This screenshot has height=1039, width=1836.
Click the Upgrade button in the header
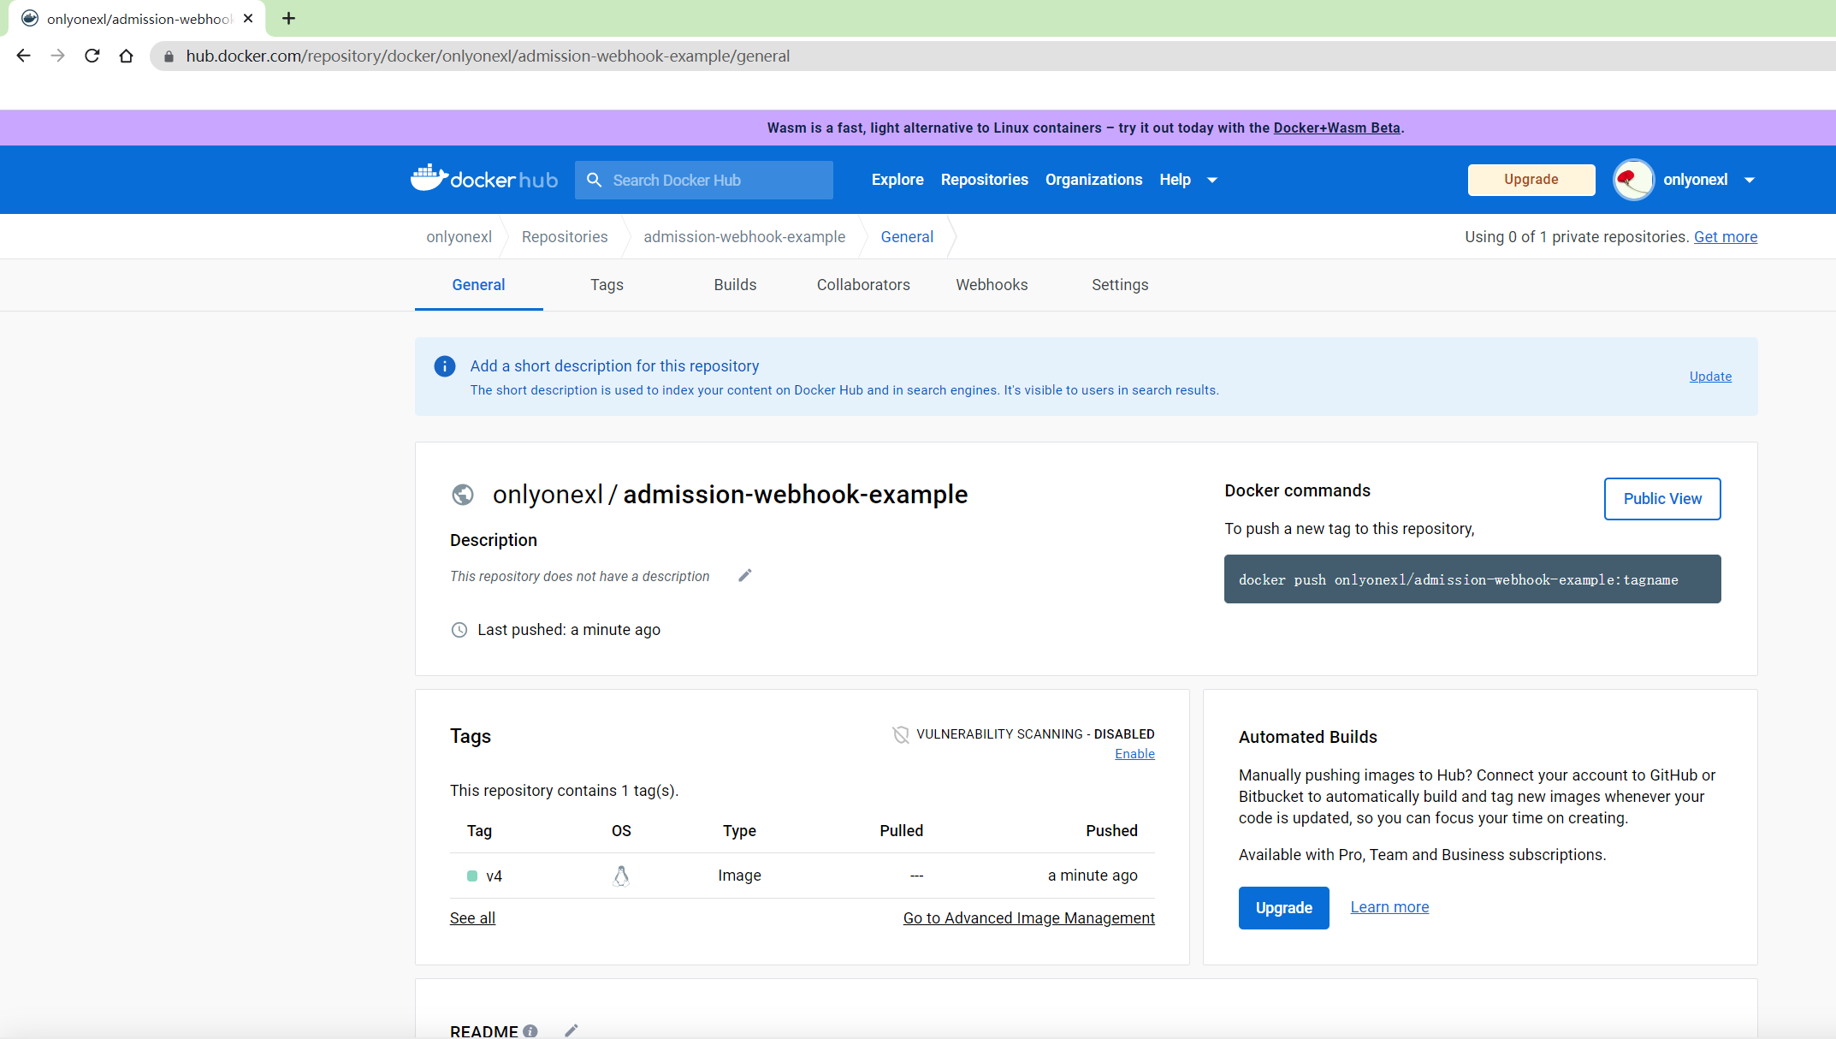(x=1531, y=180)
